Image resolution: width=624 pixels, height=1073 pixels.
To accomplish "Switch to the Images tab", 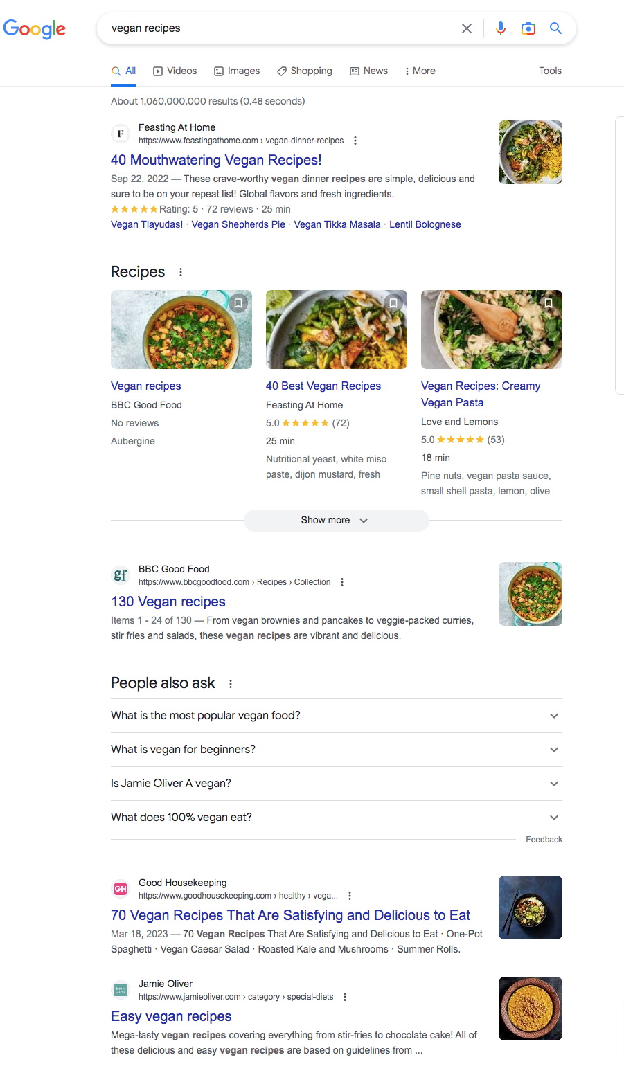I will 237,71.
